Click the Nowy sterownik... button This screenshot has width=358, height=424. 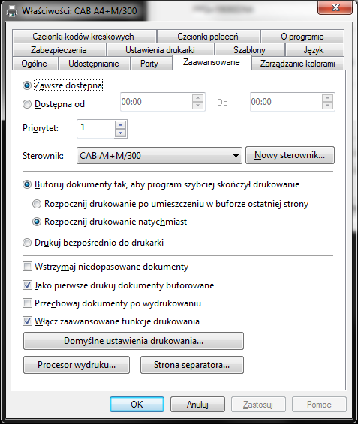point(290,155)
